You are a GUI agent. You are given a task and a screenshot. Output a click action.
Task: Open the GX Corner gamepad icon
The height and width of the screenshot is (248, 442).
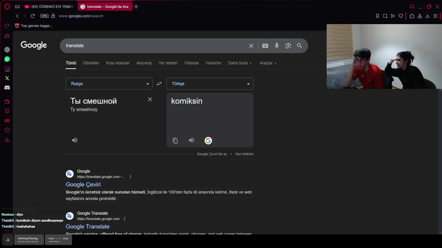17,7
